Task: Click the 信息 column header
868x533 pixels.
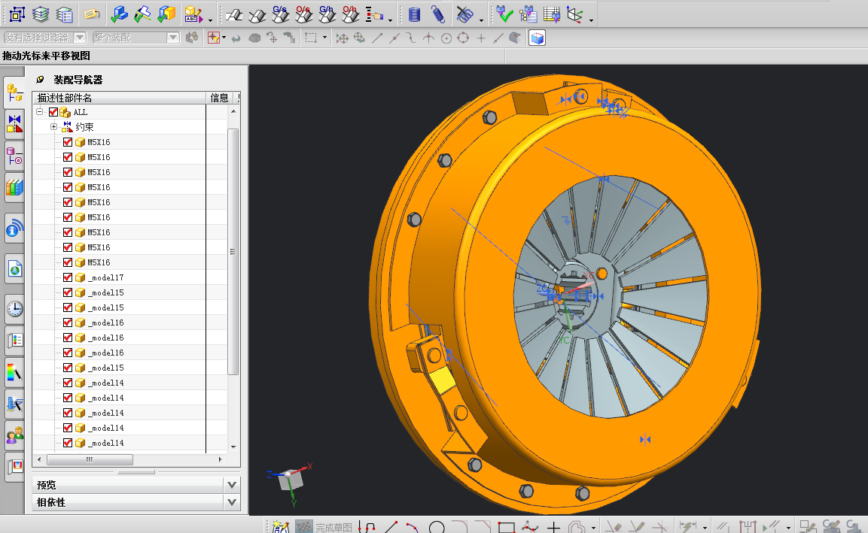Action: pos(219,98)
